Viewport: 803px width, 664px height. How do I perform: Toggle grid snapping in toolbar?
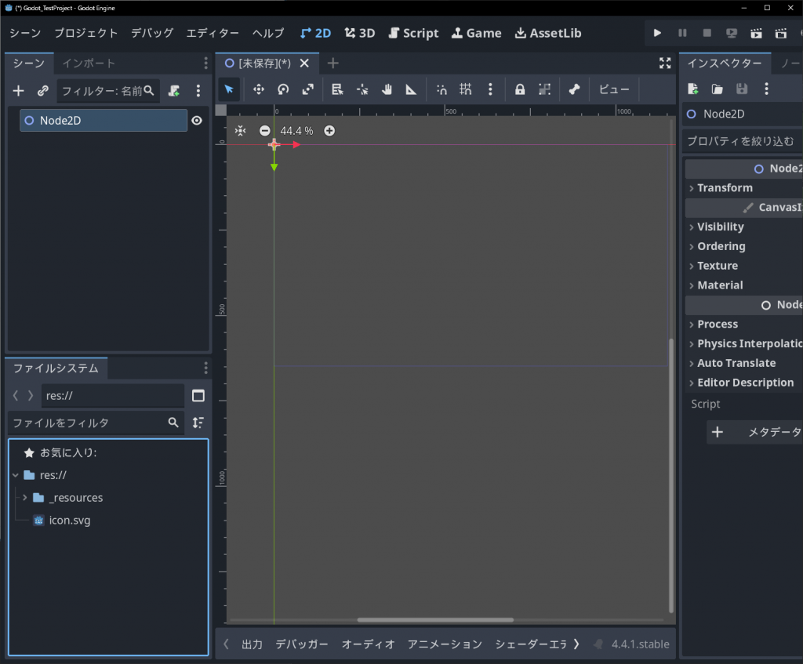pos(466,89)
